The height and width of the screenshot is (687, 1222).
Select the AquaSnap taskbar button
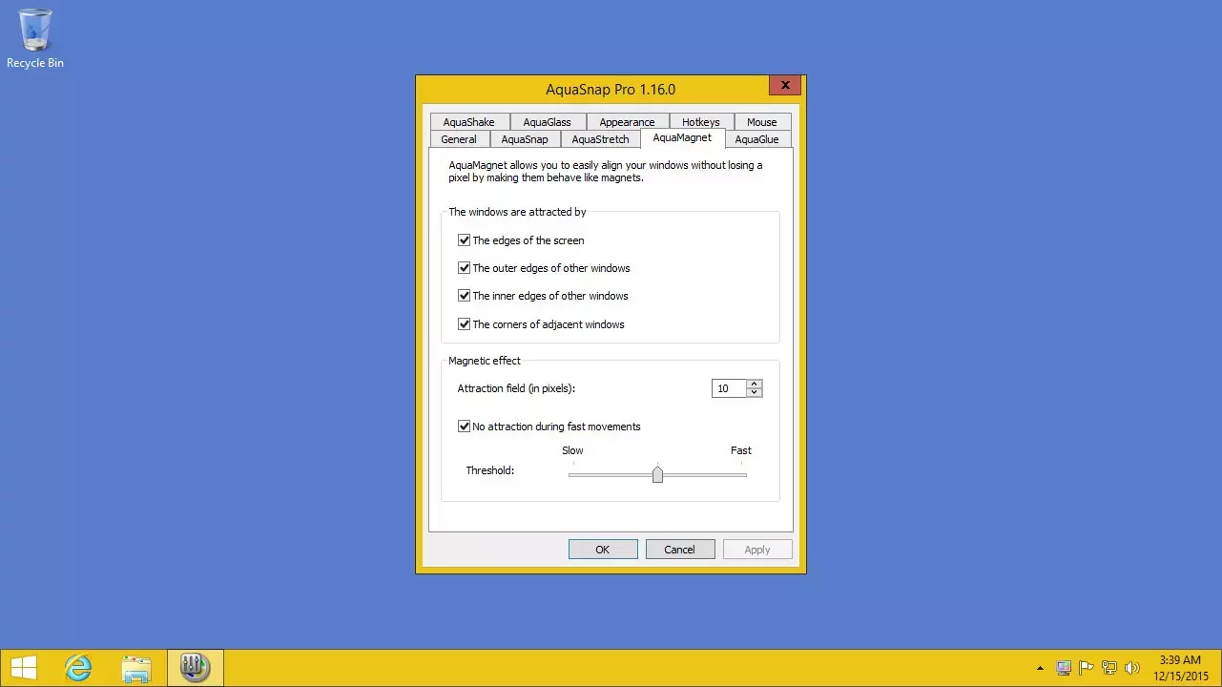pos(196,668)
